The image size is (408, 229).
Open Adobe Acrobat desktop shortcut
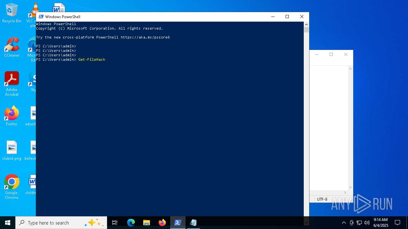click(x=12, y=84)
